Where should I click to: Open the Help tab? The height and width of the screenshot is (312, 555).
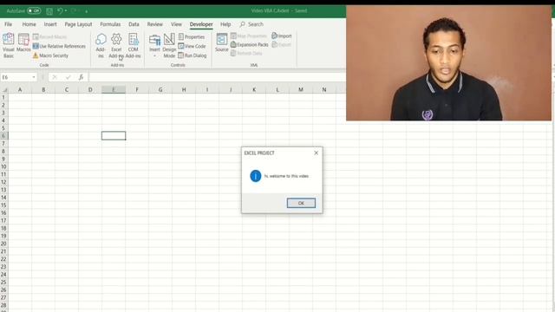pos(225,24)
